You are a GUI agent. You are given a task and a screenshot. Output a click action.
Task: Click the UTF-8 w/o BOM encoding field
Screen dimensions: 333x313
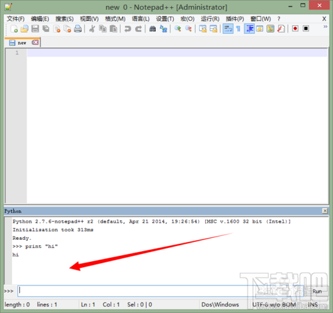tap(274, 304)
